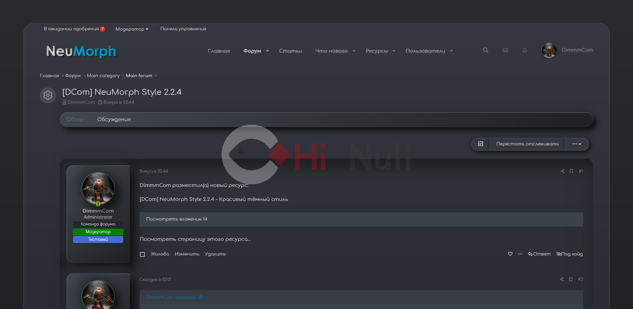Click DimmmCom username in post #1 sidebar
The image size is (633, 309).
pos(98,211)
